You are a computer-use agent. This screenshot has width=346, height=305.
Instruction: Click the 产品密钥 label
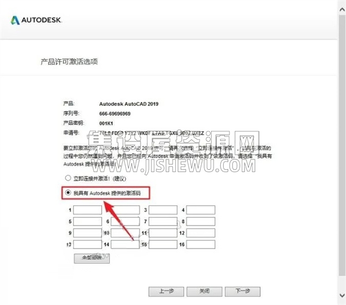[74, 123]
